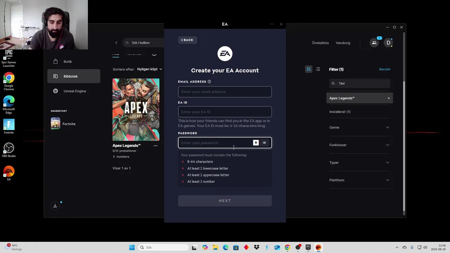Switch library to list view
Image resolution: width=450 pixels, height=253 pixels.
click(318, 69)
